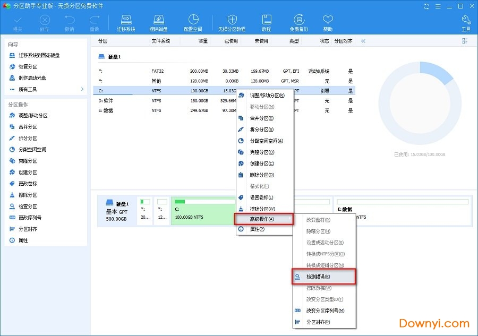Click the disk usage donut chart
This screenshot has width=478, height=336.
(420, 104)
